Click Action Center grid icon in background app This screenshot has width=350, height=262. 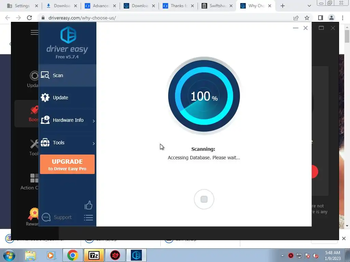pos(34,178)
